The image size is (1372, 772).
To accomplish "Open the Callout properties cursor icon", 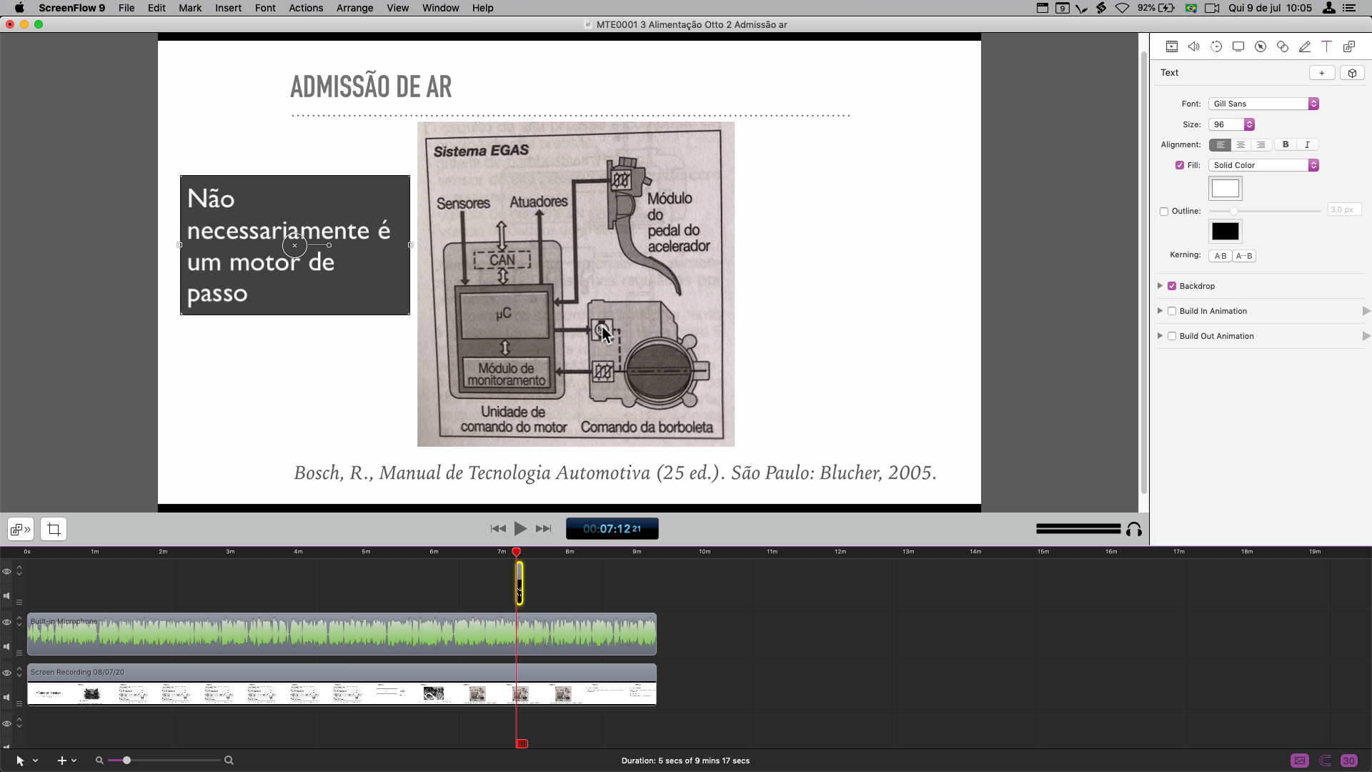I will tap(1261, 46).
